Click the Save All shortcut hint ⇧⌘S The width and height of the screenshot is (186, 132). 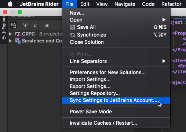(160, 27)
